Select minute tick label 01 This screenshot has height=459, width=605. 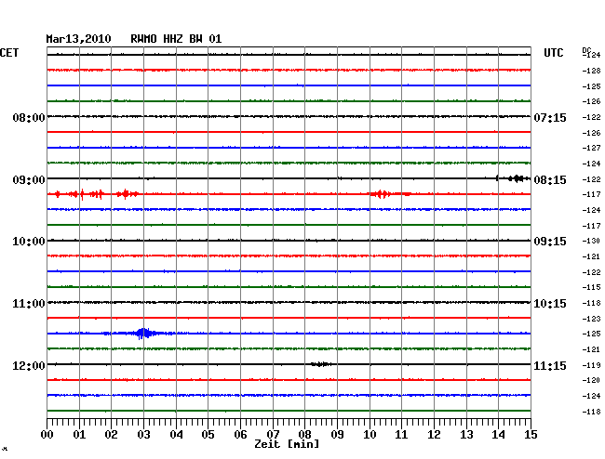pos(79,435)
